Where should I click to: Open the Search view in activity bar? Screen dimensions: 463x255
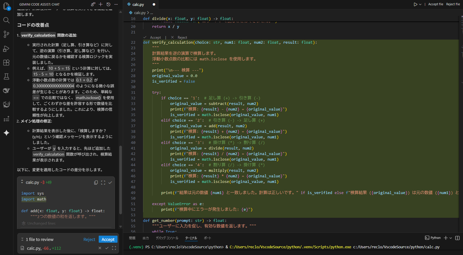coord(6,20)
